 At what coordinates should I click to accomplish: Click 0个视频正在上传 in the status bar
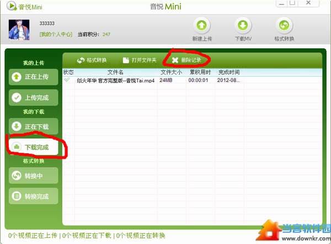coord(33,236)
